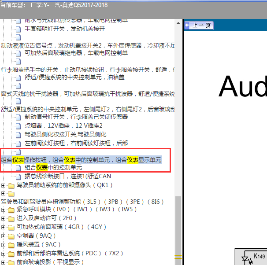The width and height of the screenshot is (267, 265).
Task: Open document 点烟器，12V插座，12 V插座2
Action: coord(63,126)
